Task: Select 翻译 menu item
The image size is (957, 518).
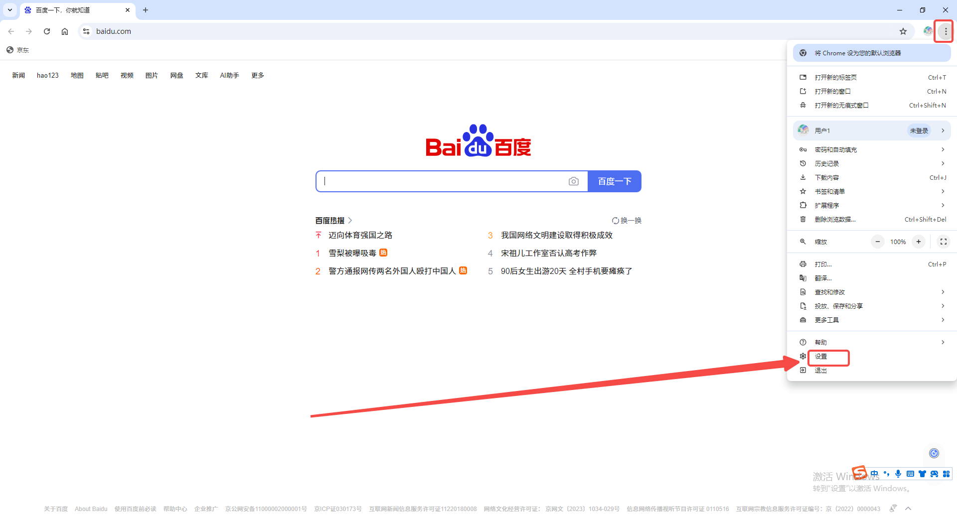Action: 872,278
